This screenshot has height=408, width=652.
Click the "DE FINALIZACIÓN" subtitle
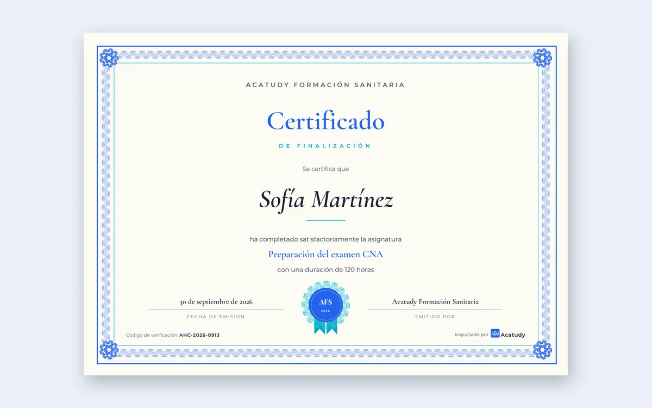click(325, 146)
